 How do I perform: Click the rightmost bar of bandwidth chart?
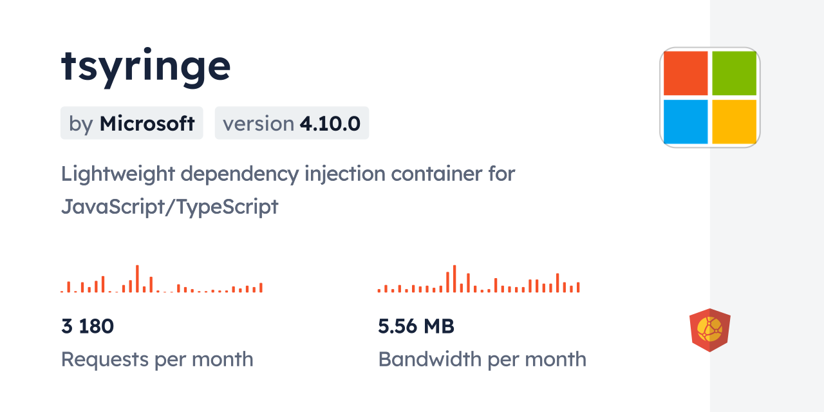coord(578,288)
